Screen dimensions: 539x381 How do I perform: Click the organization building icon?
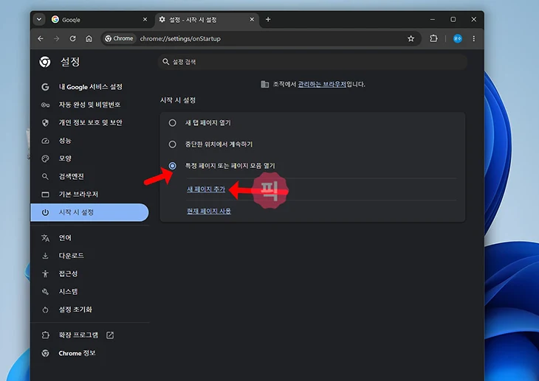[264, 84]
